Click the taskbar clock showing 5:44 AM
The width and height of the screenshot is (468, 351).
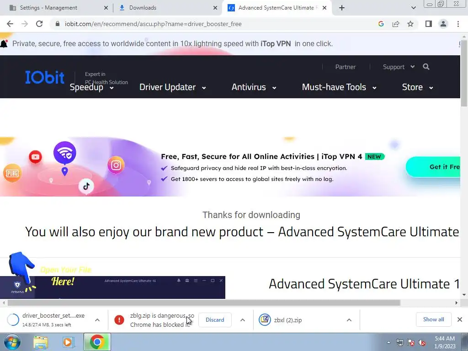click(445, 342)
